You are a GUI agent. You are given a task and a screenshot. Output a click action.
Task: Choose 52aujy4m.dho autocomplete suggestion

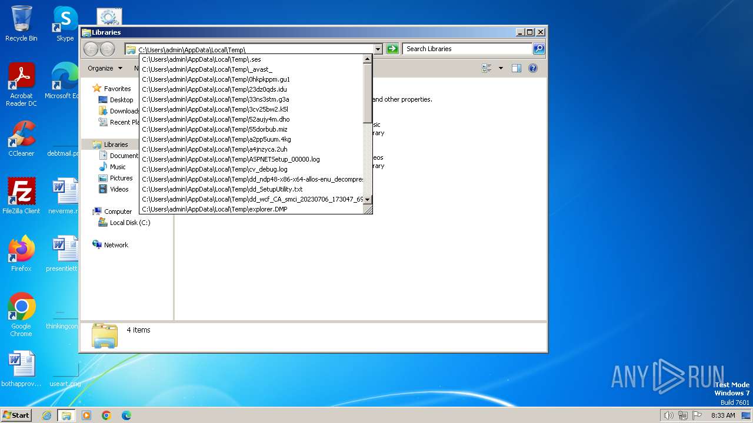(251, 119)
